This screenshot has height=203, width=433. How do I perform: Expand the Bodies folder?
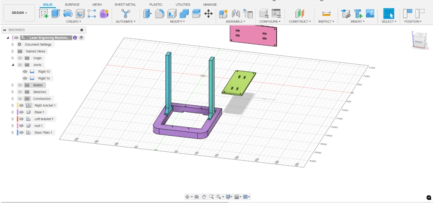click(13, 85)
